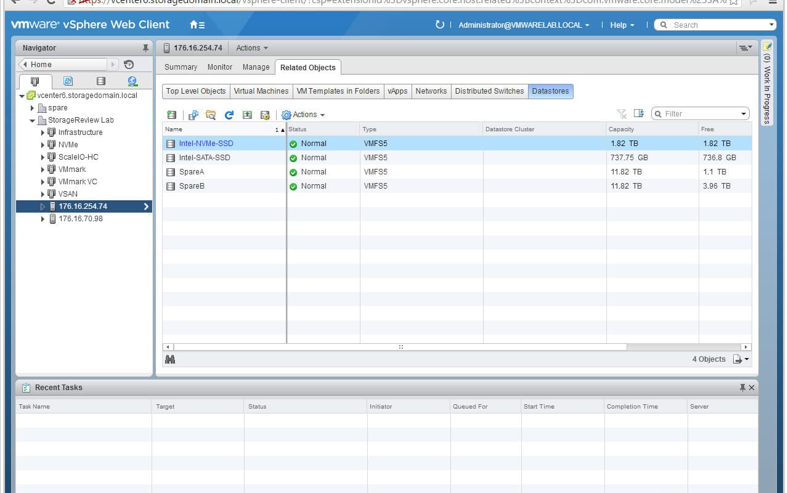Image resolution: width=788 pixels, height=493 pixels.
Task: Click the increase datastore capacity icon
Action: tap(247, 115)
